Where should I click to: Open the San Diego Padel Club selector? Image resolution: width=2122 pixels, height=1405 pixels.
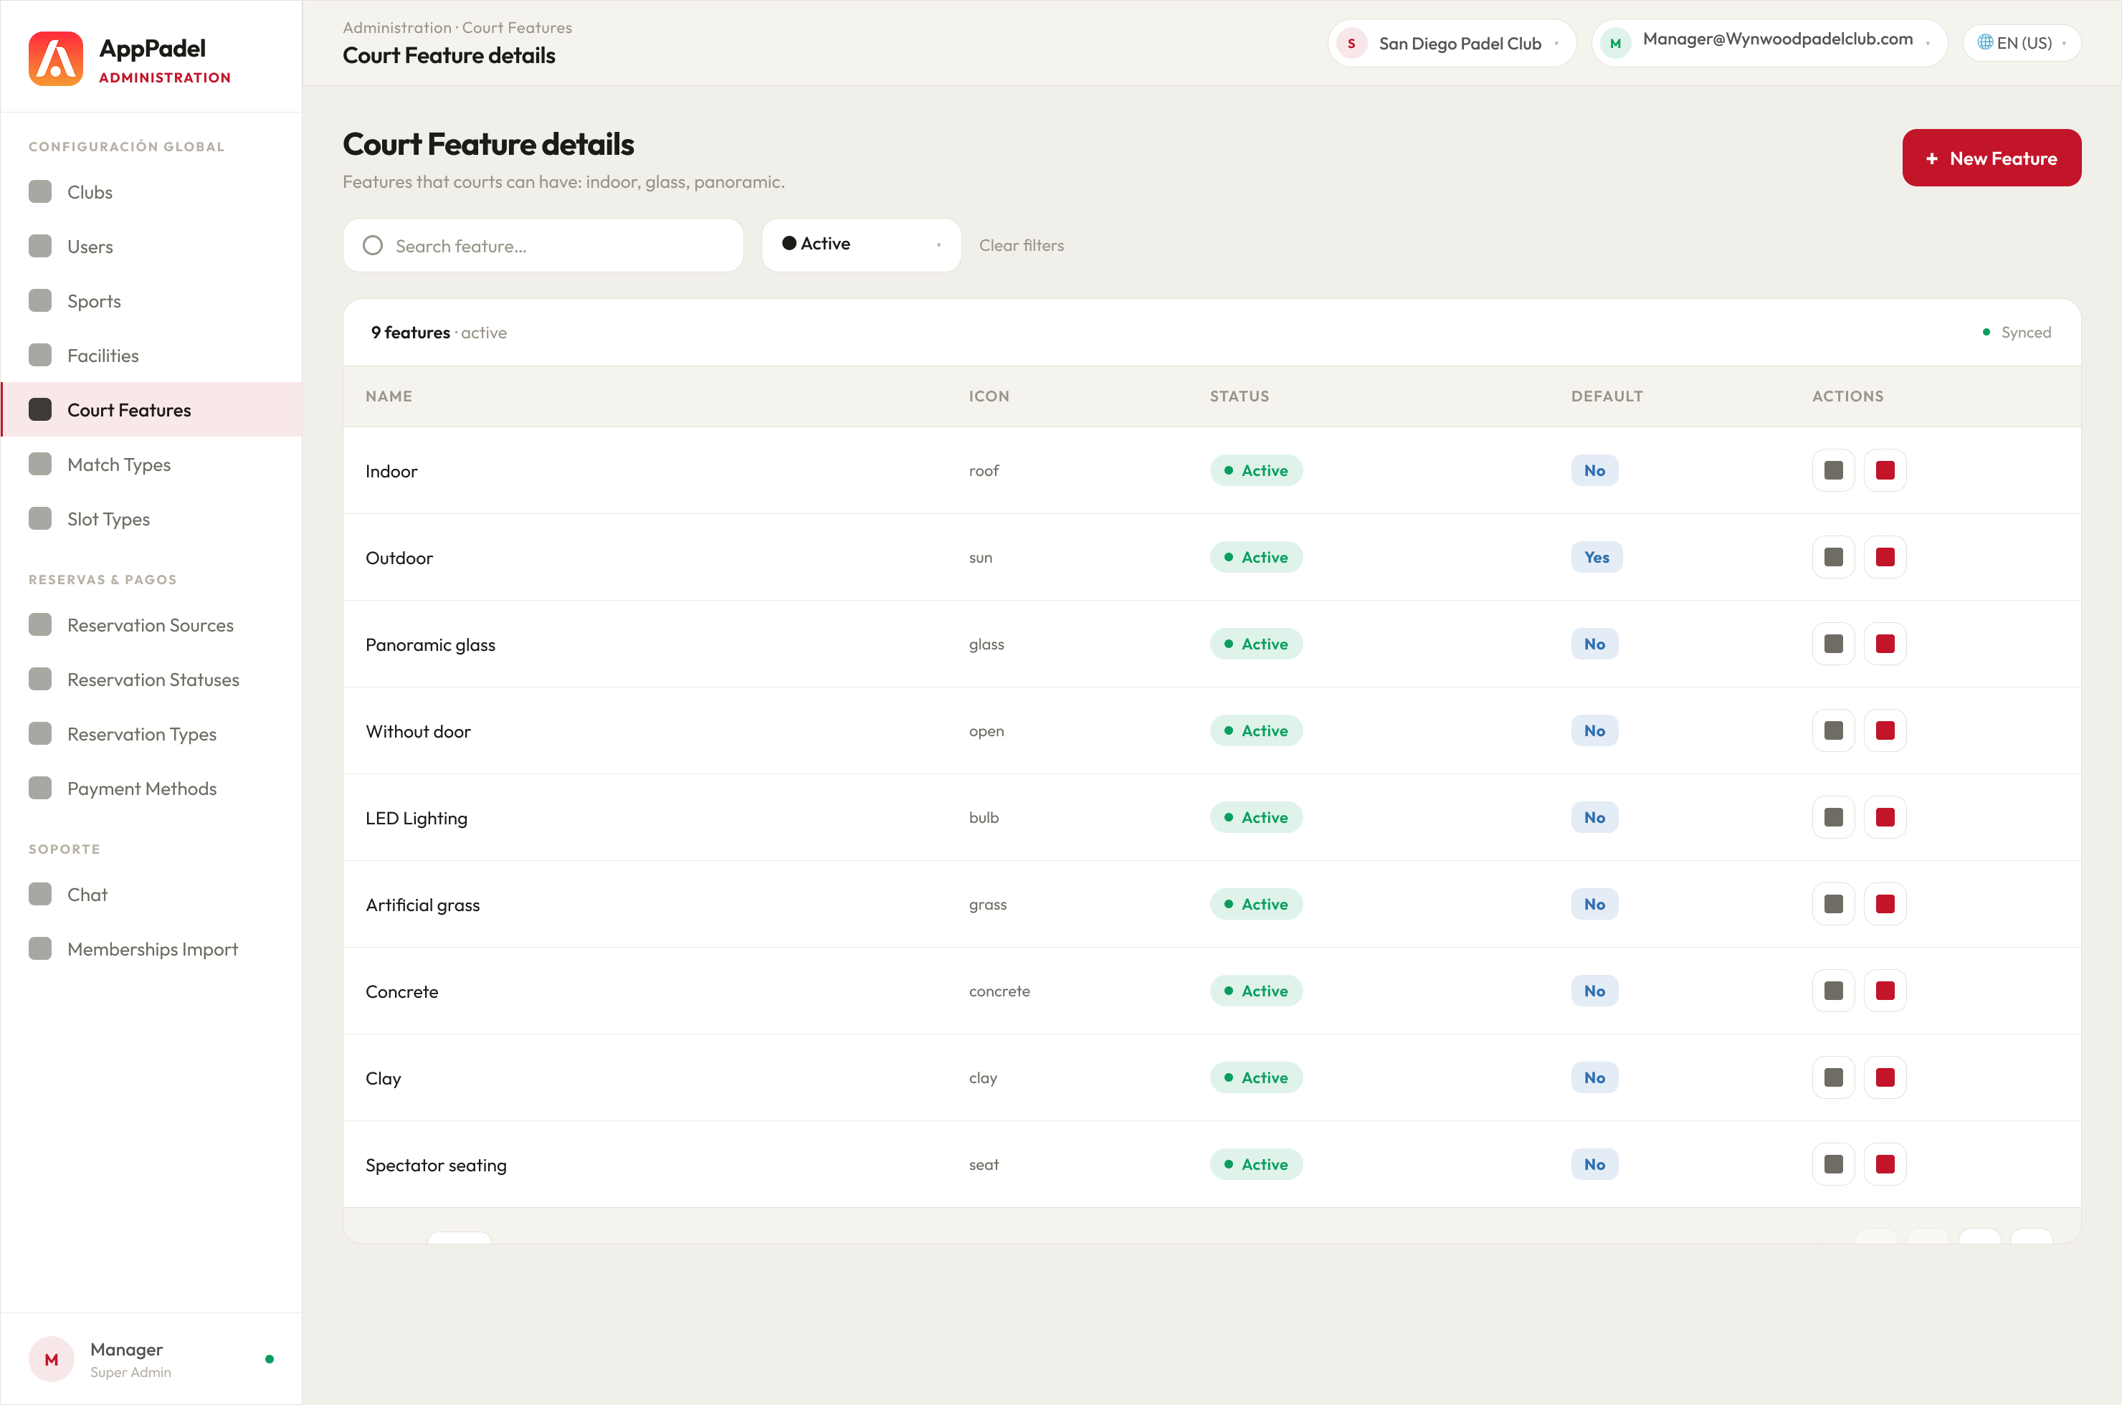tap(1452, 43)
